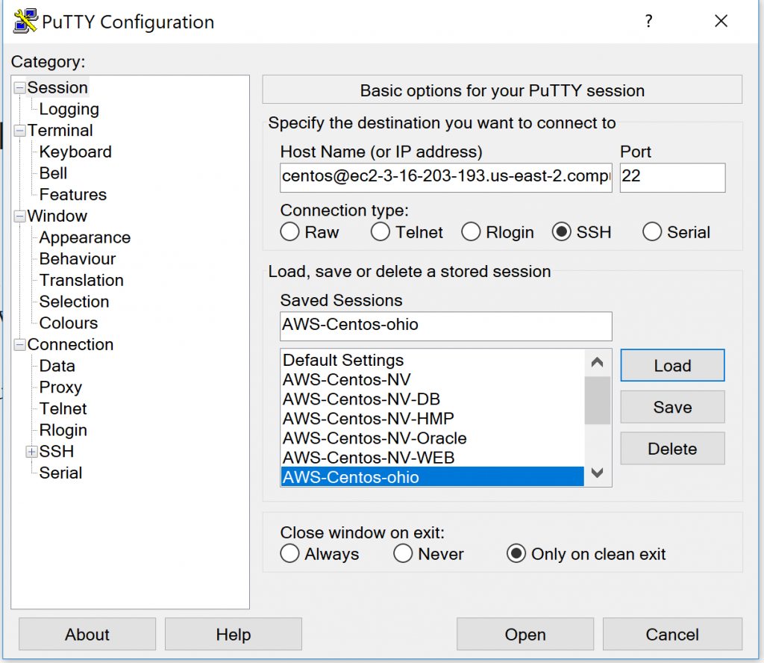The image size is (764, 663).
Task: Click the Open button to connect
Action: click(525, 634)
